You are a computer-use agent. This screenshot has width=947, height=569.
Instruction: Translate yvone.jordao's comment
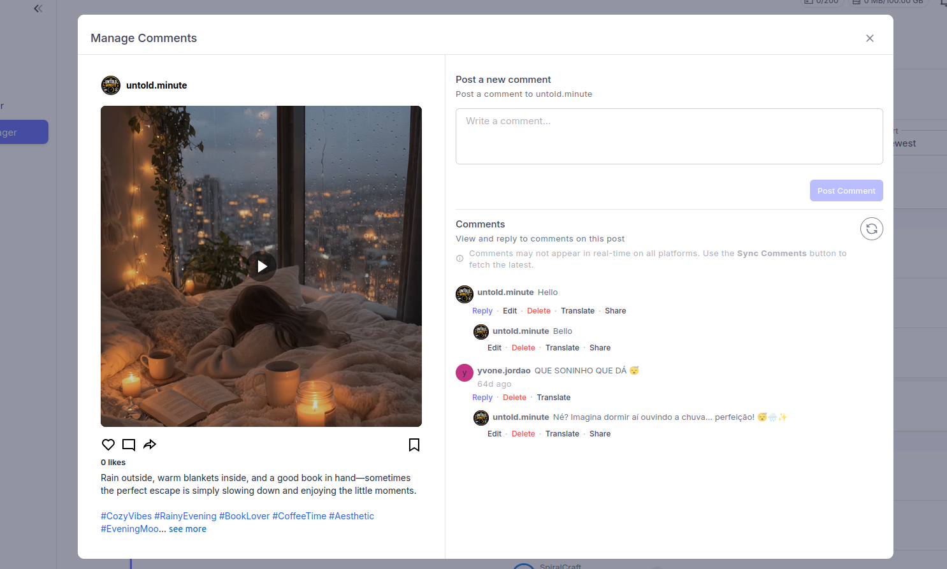click(x=553, y=398)
